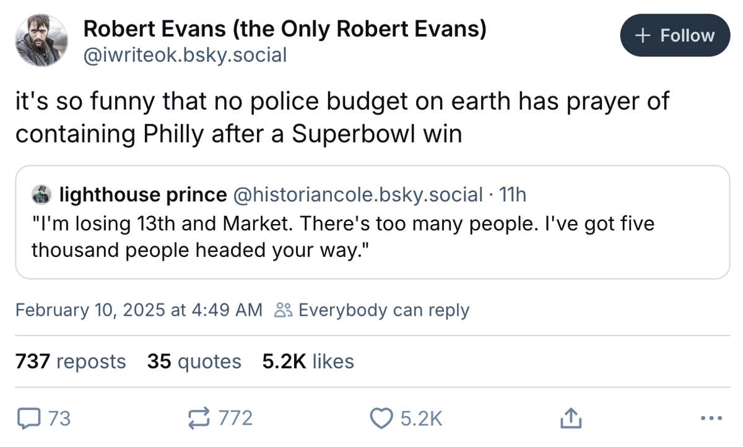See who left the 5.2K likes
Image resolution: width=743 pixels, height=447 pixels.
[x=308, y=362]
